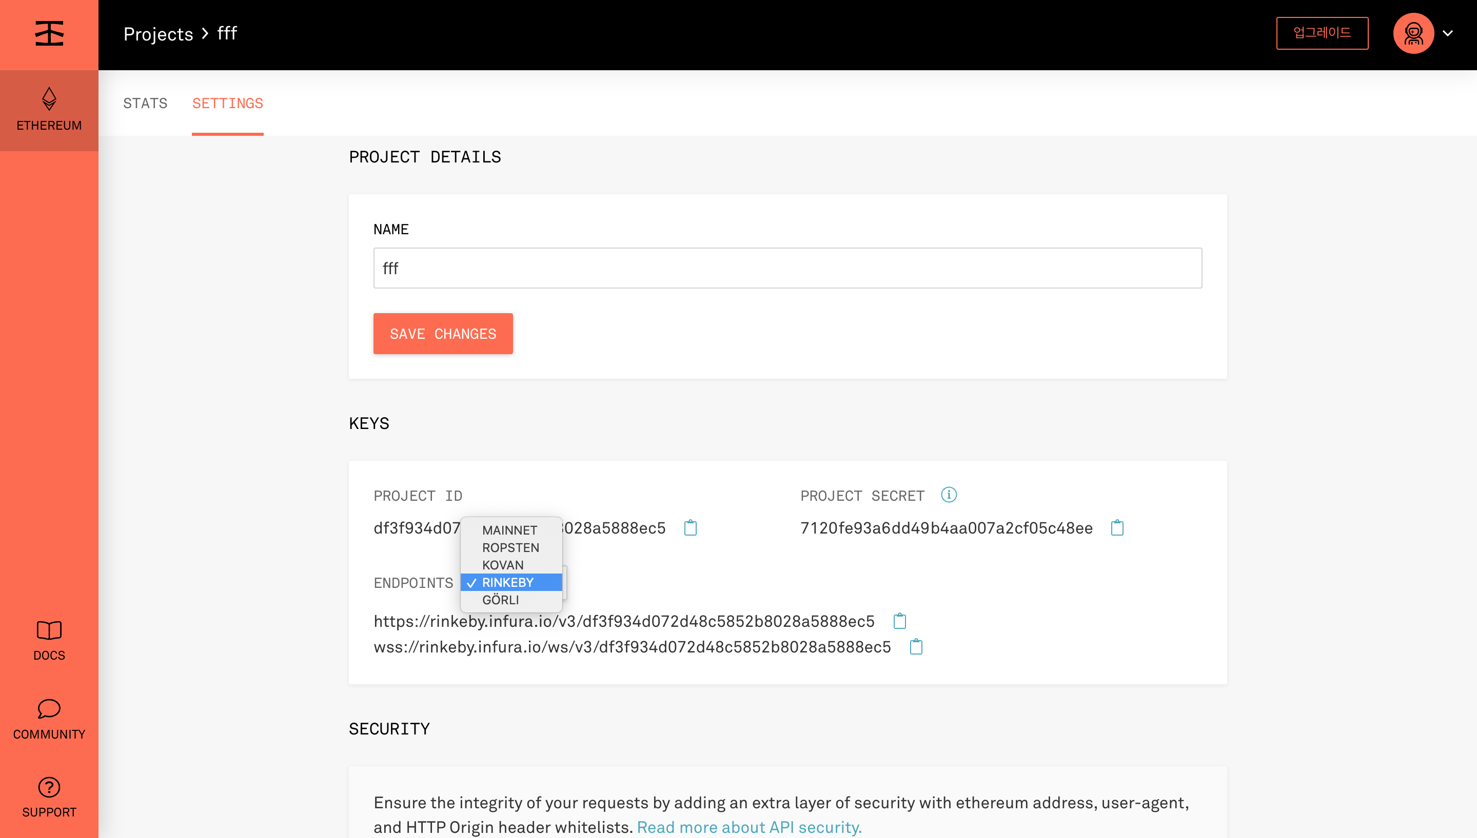Select ROPSTEN from the endpoints dropdown

click(511, 547)
